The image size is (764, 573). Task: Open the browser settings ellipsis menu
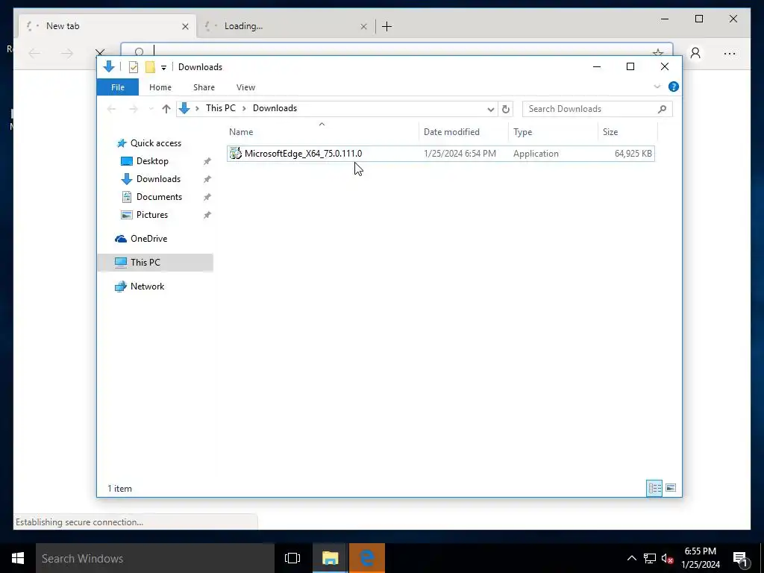[x=730, y=54]
